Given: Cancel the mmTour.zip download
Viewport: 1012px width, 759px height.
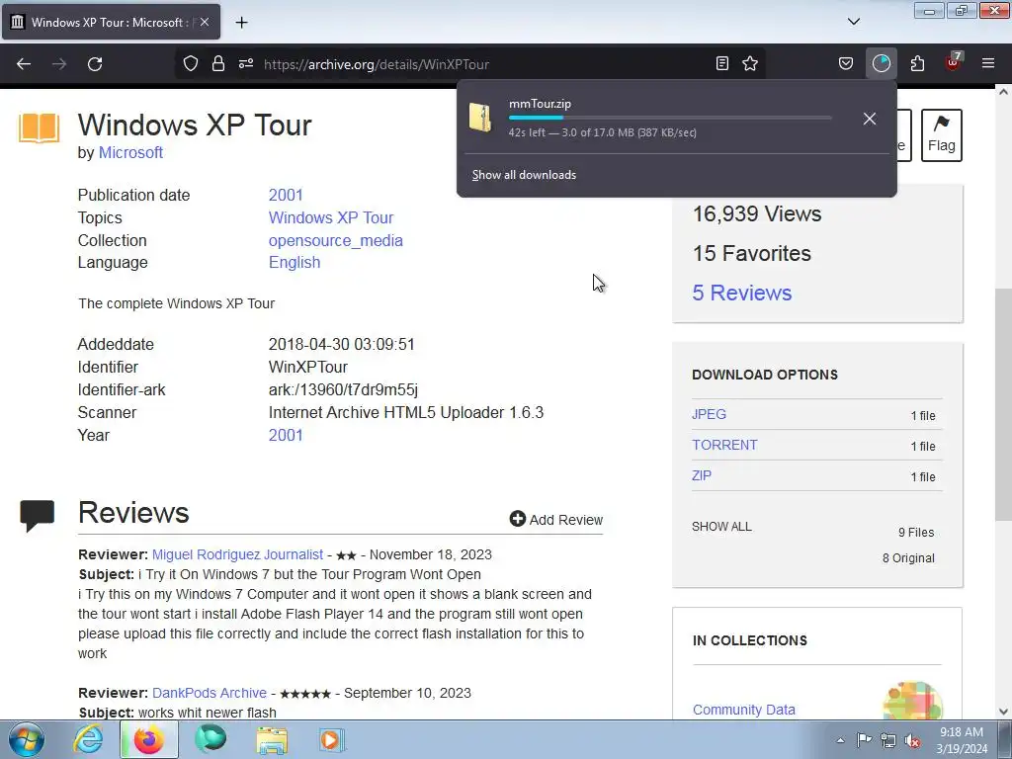Looking at the screenshot, I should click(x=870, y=119).
